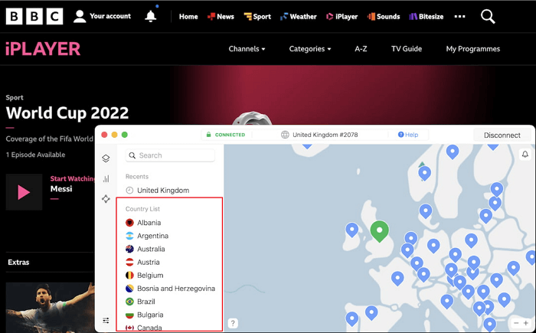536x333 pixels.
Task: Open the map question mark help
Action: click(233, 323)
